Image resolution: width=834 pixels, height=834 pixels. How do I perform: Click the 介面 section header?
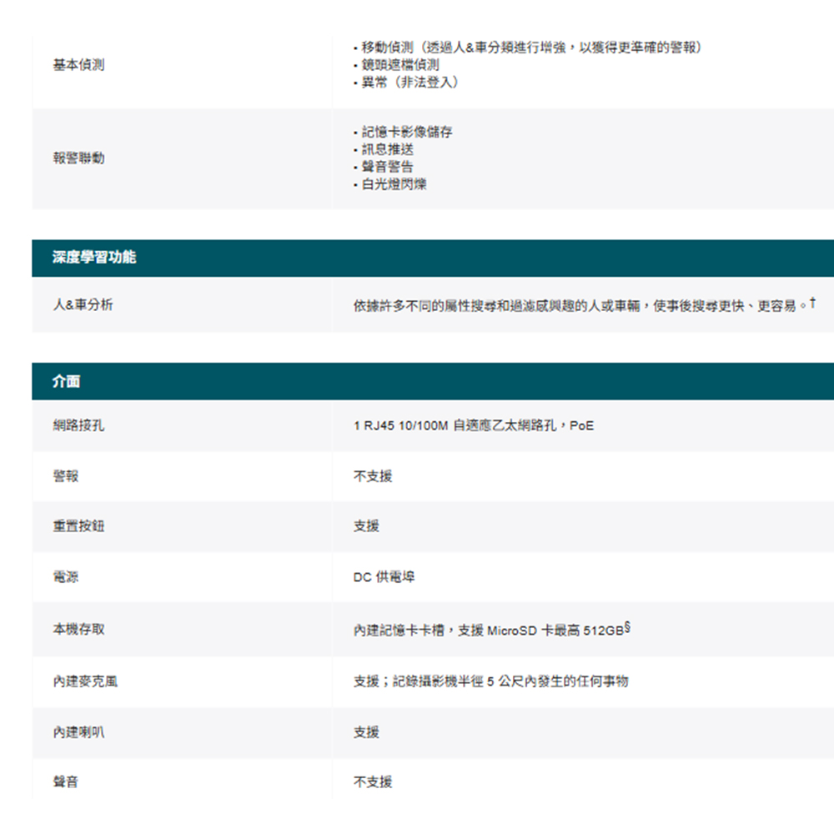[67, 381]
